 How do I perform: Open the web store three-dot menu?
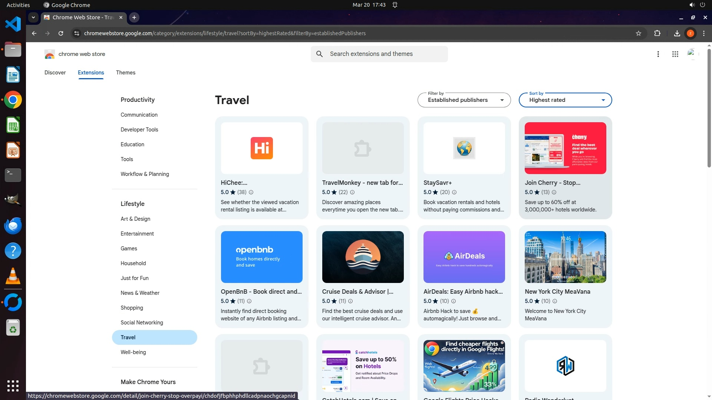point(658,54)
